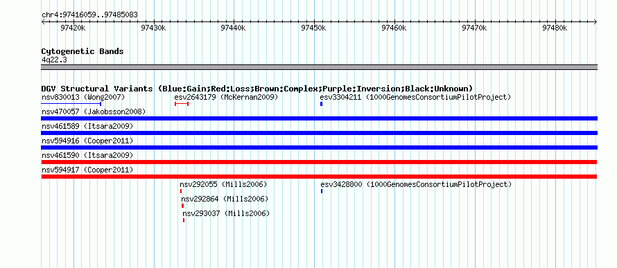Click the 97430k ruler tick label
Screen dimensions: 617x268
tap(153, 28)
